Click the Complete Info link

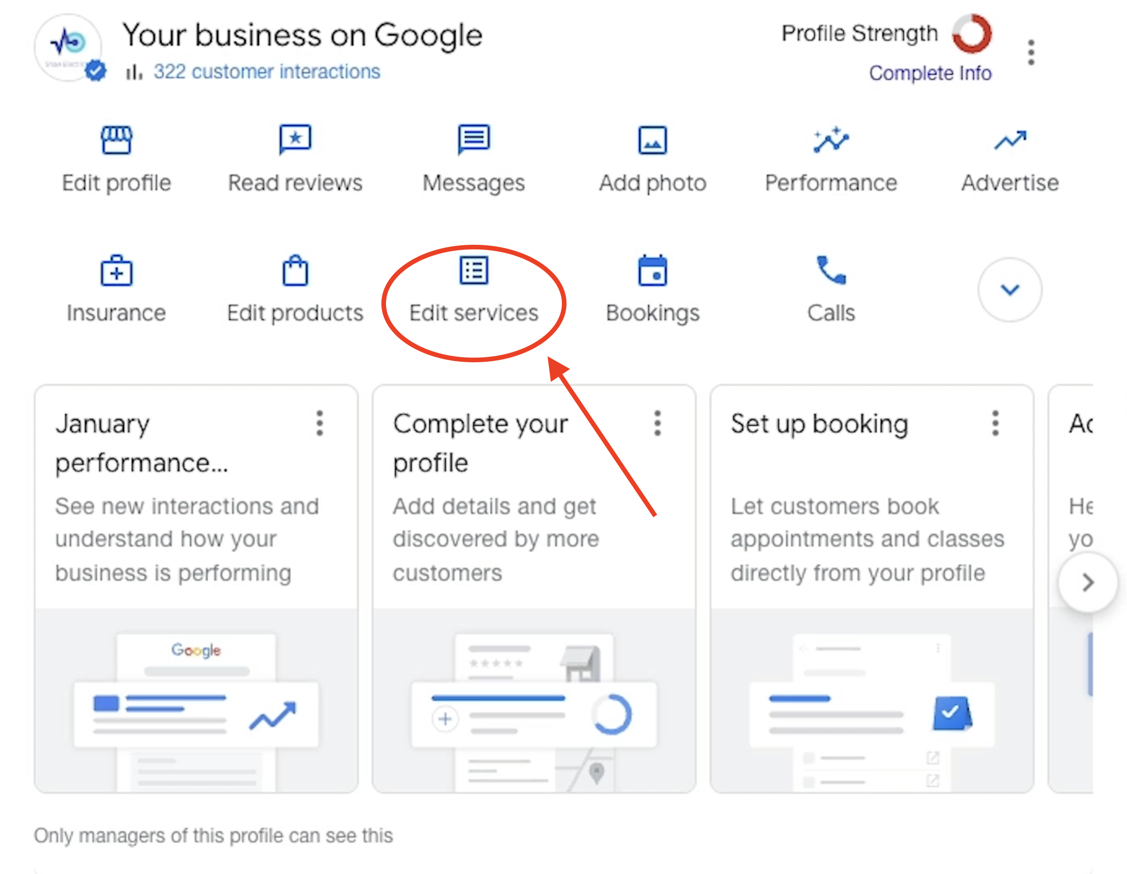click(x=930, y=73)
